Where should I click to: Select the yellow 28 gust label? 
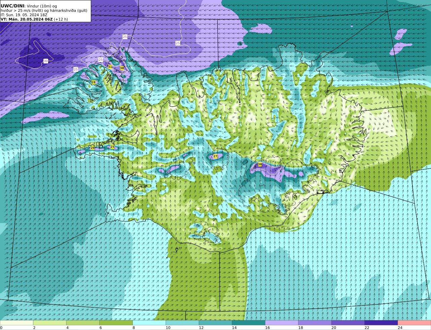94,82
